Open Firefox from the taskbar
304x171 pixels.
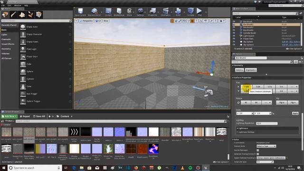coord(136,168)
